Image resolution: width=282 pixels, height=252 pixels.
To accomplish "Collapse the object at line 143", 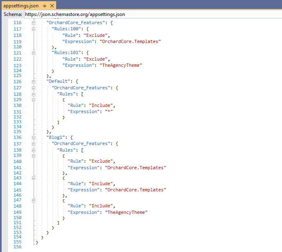I will pyautogui.click(x=34, y=178).
